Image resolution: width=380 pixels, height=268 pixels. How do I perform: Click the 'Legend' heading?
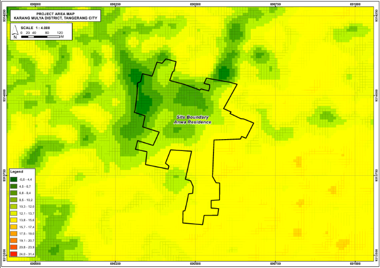click(x=17, y=171)
